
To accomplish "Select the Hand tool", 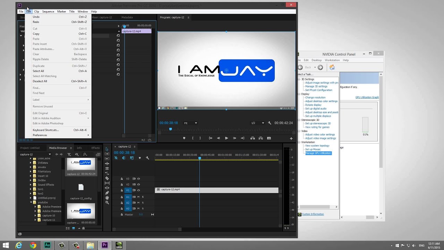I will pyautogui.click(x=107, y=198).
